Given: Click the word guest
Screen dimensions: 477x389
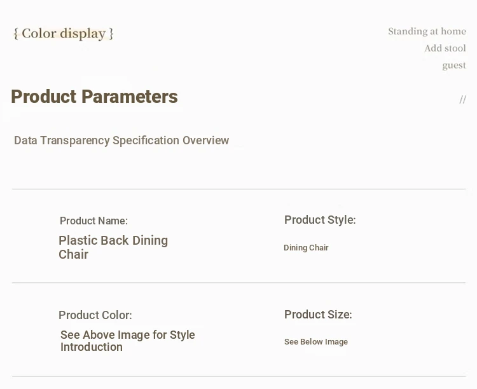Looking at the screenshot, I should tap(454, 65).
